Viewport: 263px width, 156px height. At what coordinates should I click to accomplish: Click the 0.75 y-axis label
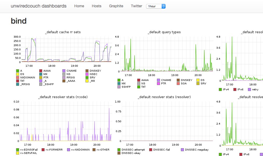click(119, 111)
